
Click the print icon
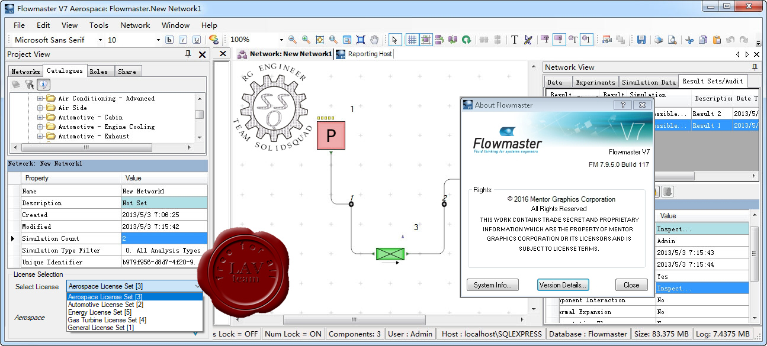[x=659, y=40]
